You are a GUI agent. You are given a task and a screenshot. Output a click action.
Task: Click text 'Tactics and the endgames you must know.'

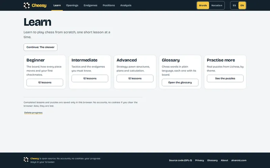pos(88,69)
